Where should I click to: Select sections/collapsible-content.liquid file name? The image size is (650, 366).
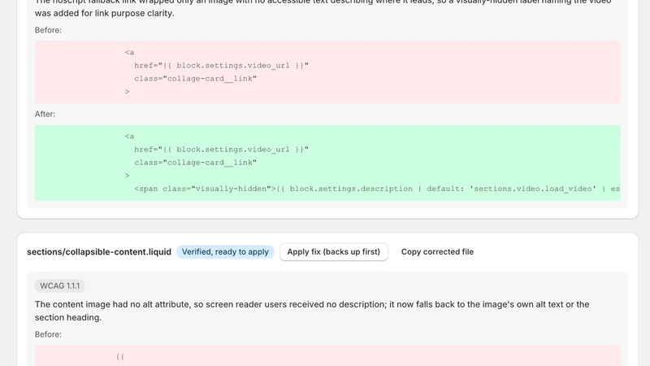pos(99,252)
